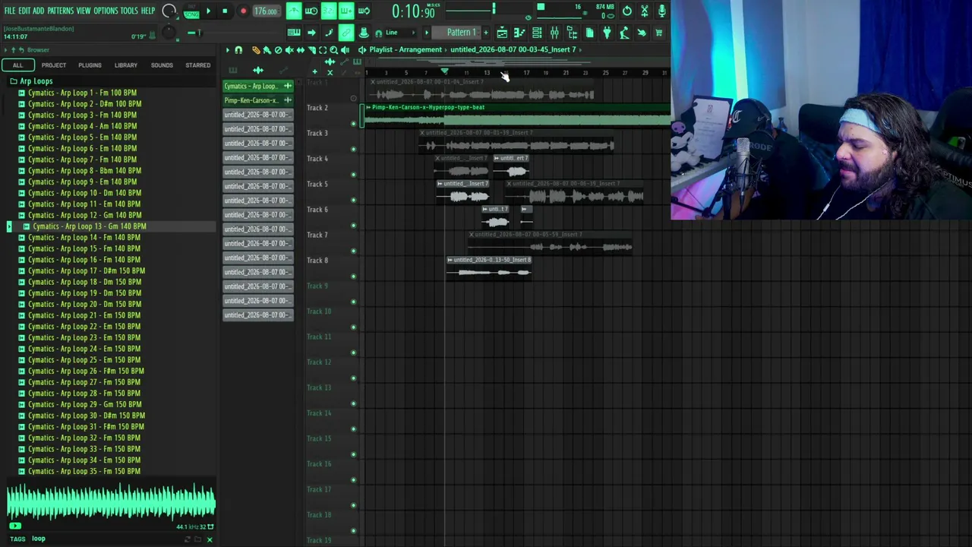This screenshot has width=972, height=547.
Task: Select Pimp-Ken-Carson picker clip
Action: click(x=258, y=100)
